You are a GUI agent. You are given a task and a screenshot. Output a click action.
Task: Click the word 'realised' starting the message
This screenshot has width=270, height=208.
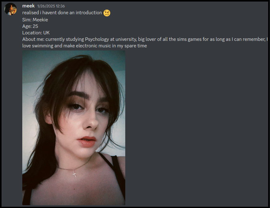point(31,13)
